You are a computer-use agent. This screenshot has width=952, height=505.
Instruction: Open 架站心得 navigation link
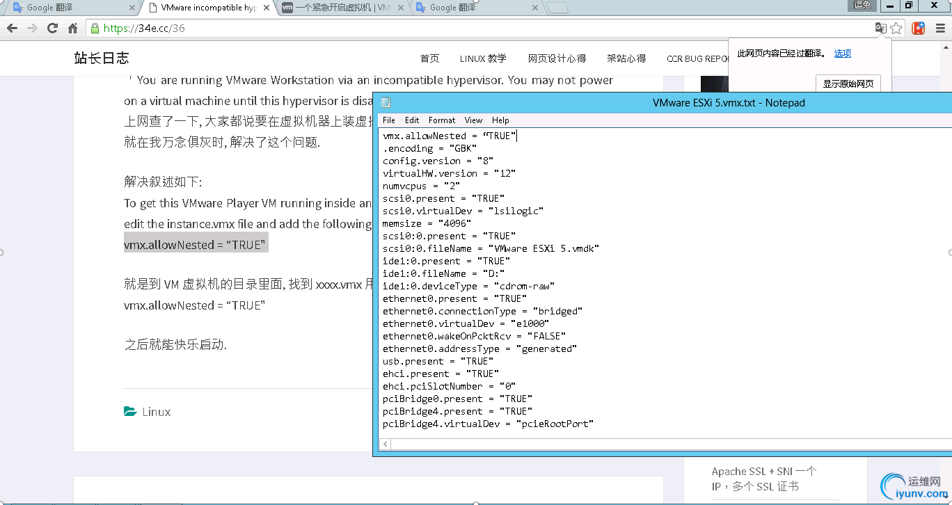pos(626,58)
